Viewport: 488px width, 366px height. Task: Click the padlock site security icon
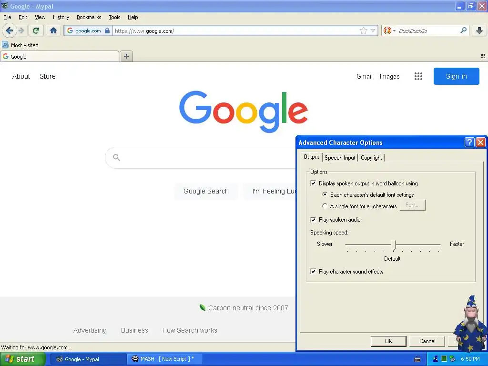(107, 30)
